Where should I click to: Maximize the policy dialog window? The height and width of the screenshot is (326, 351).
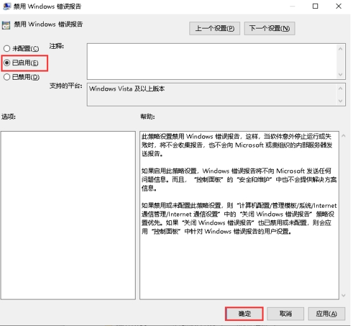[x=315, y=6]
